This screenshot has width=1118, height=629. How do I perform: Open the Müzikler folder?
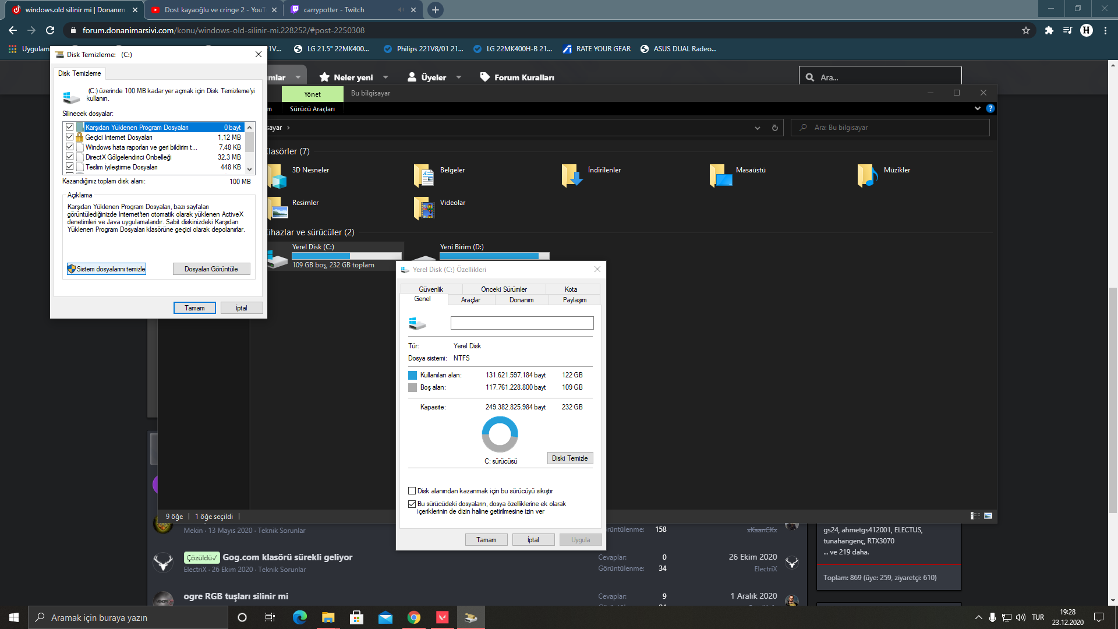pyautogui.click(x=884, y=176)
